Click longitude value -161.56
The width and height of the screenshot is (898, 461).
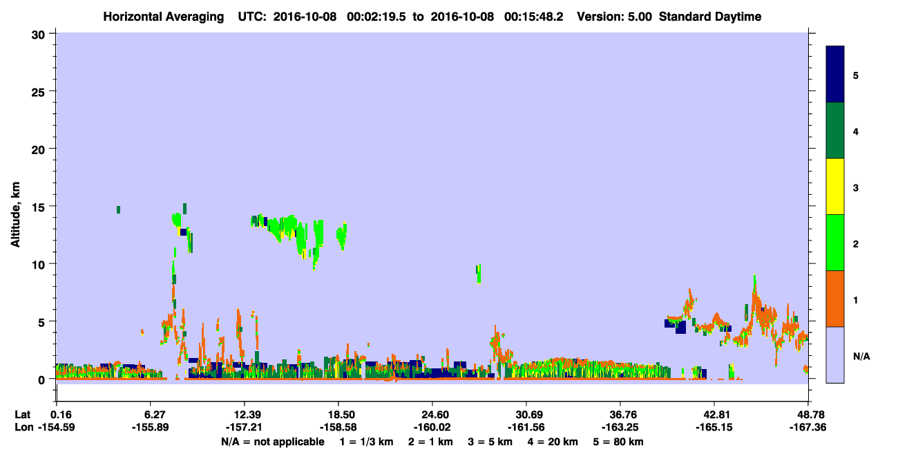point(526,427)
